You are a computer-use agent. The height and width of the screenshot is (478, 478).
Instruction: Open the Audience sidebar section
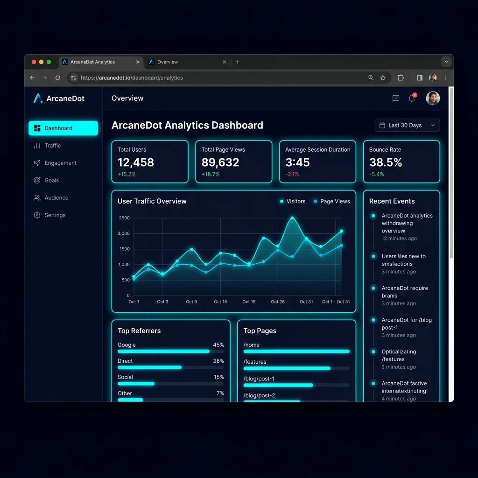pyautogui.click(x=63, y=197)
